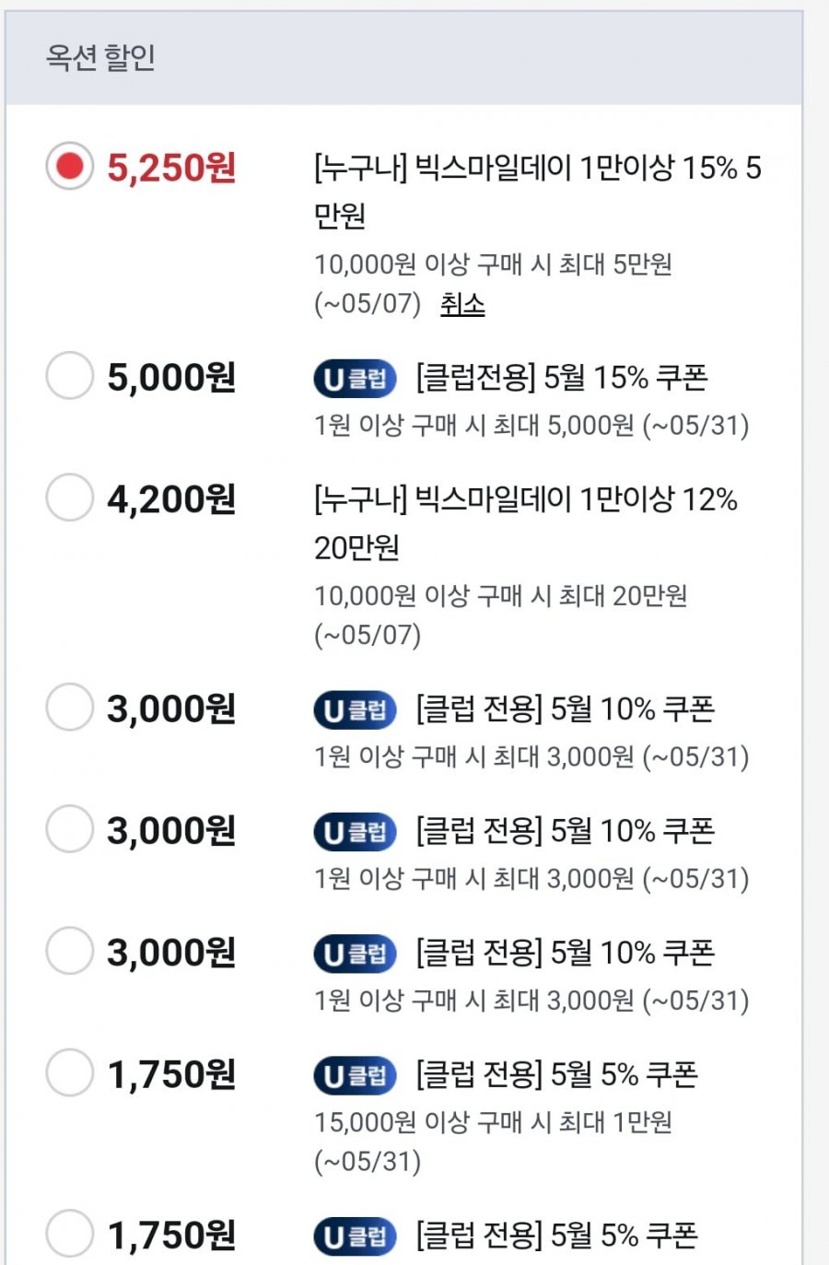Click the 취소 cancel link
Image resolution: width=829 pixels, height=1265 pixels.
click(x=462, y=304)
